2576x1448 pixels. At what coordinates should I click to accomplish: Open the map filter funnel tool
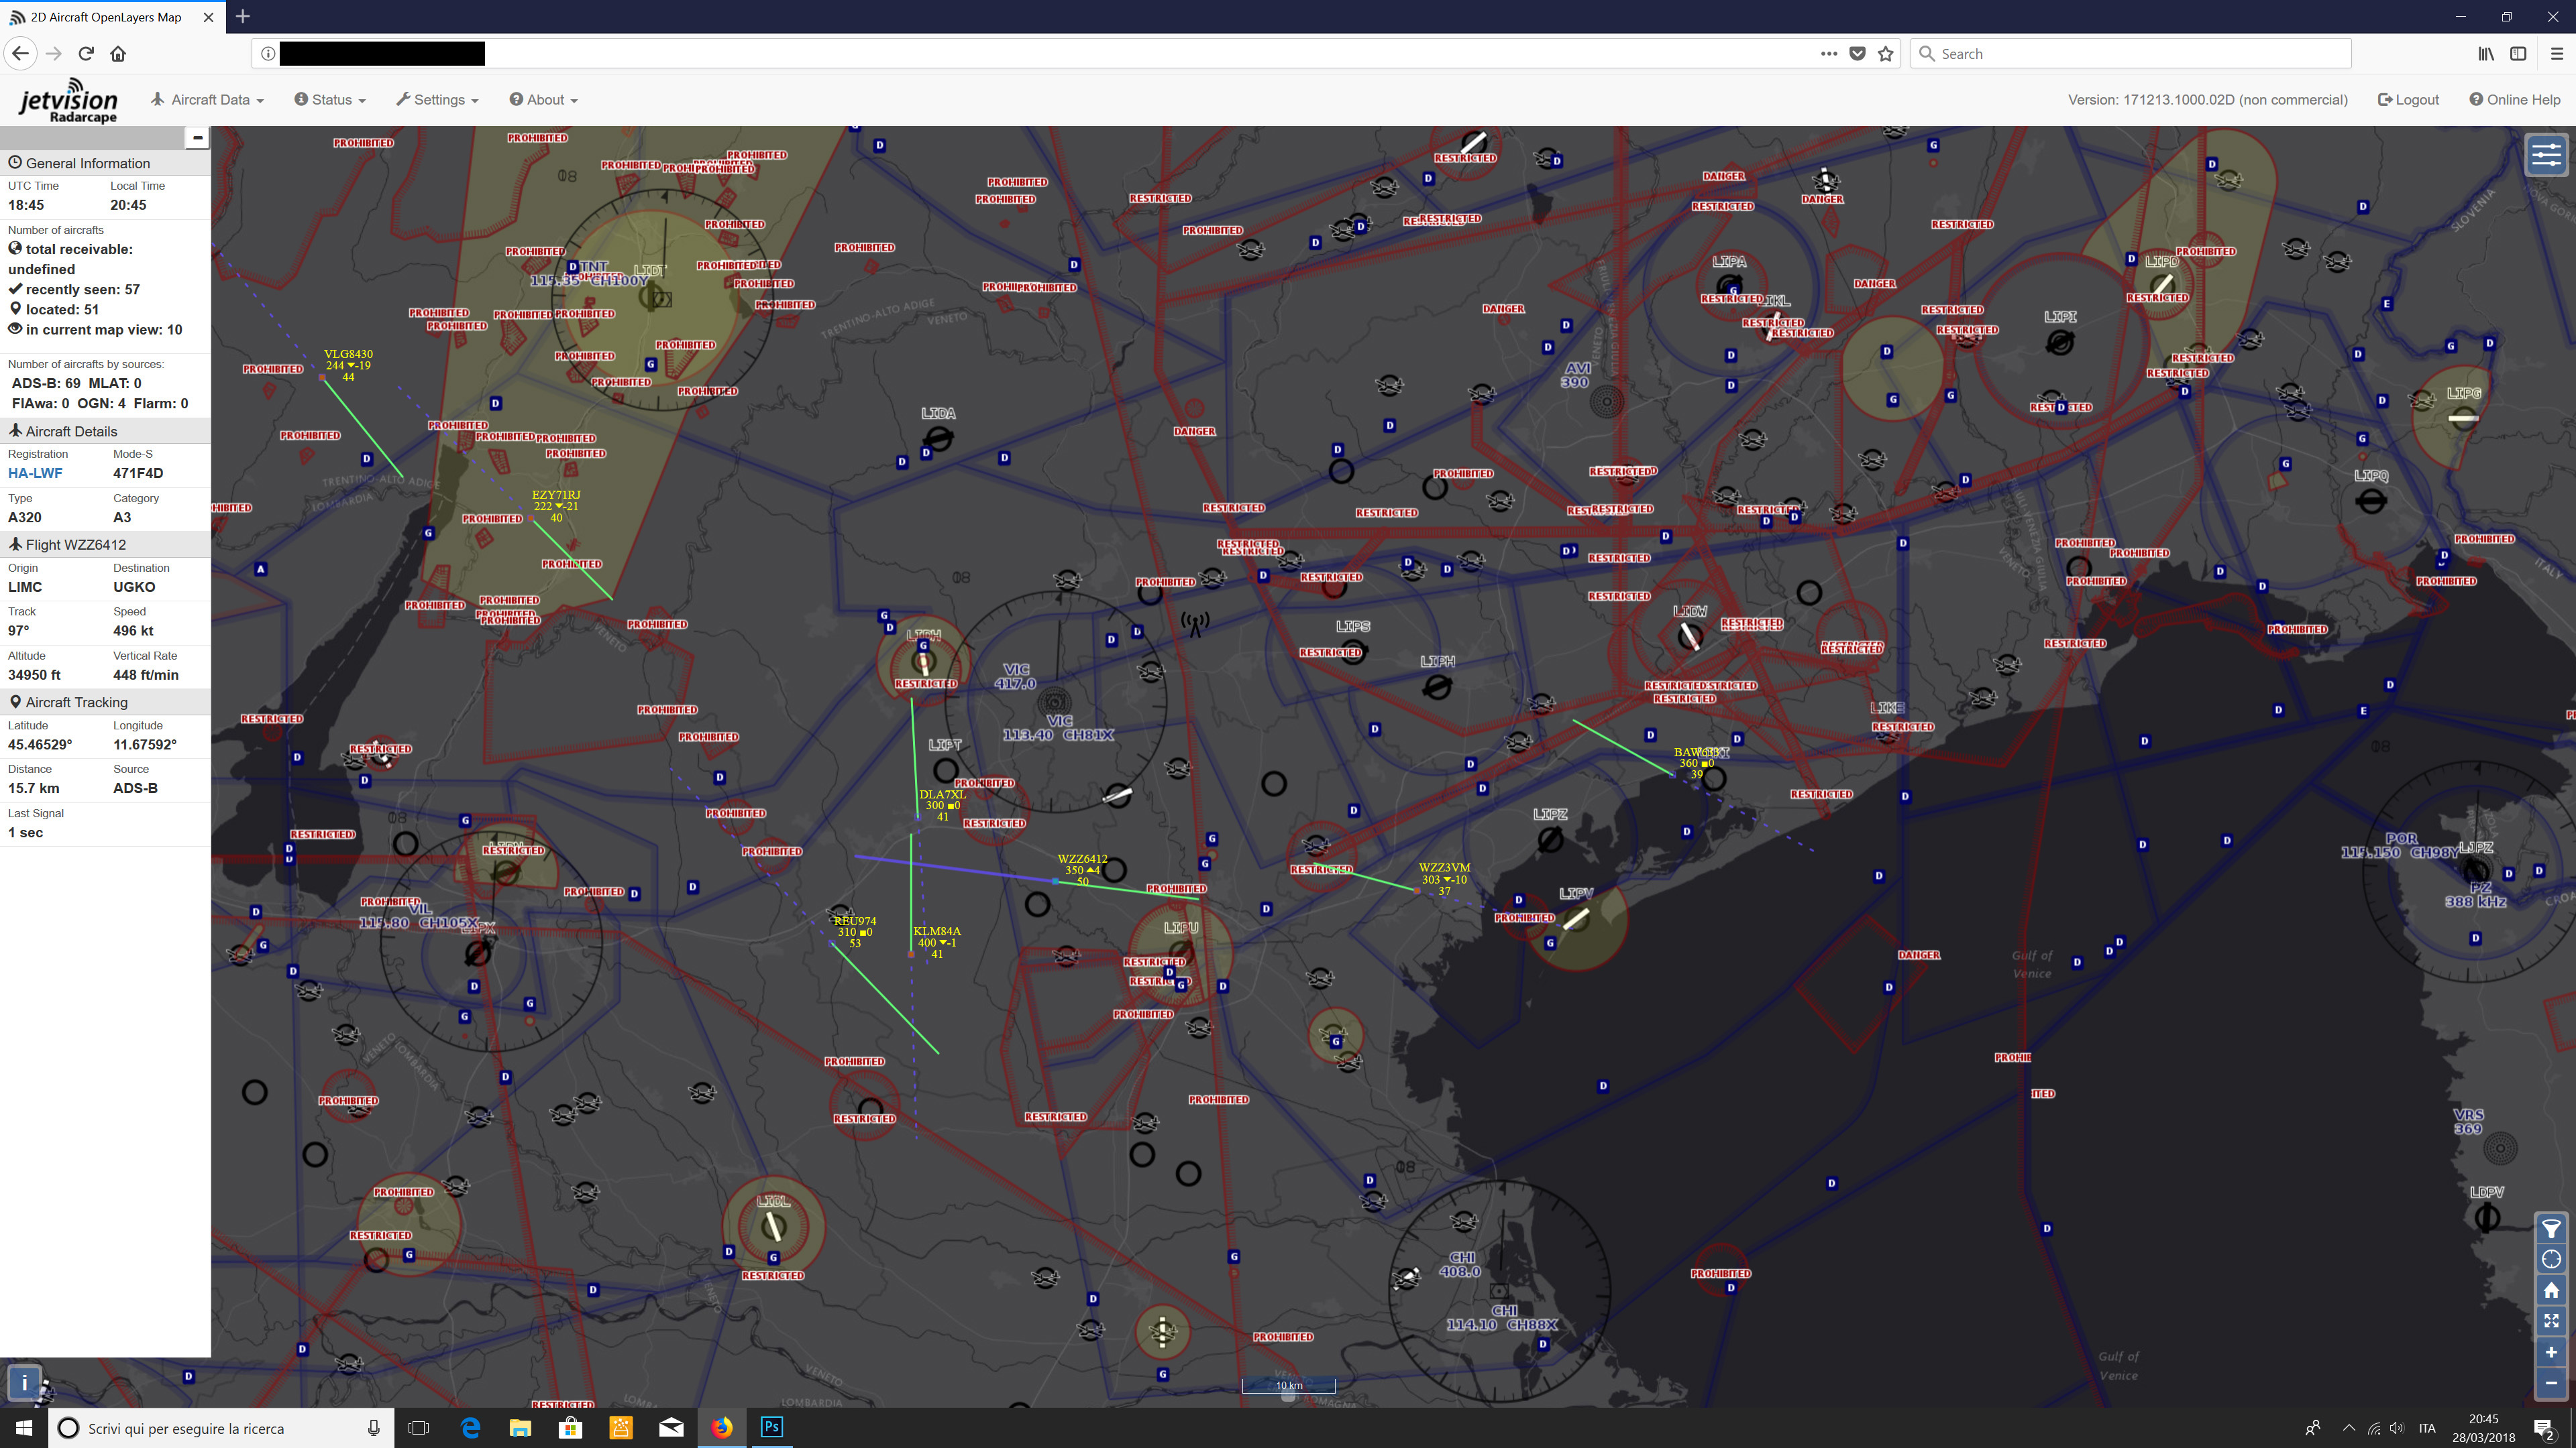tap(2551, 1228)
